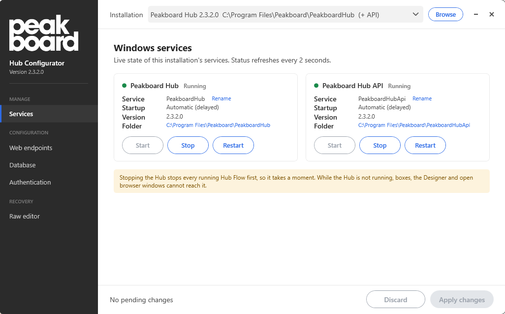Click the 'No pending changes' status text
This screenshot has width=505, height=314.
click(x=141, y=300)
